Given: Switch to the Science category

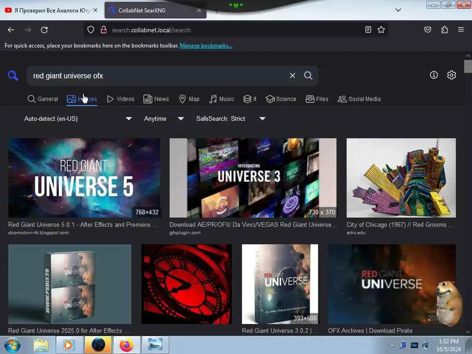Looking at the screenshot, I should click(x=281, y=99).
